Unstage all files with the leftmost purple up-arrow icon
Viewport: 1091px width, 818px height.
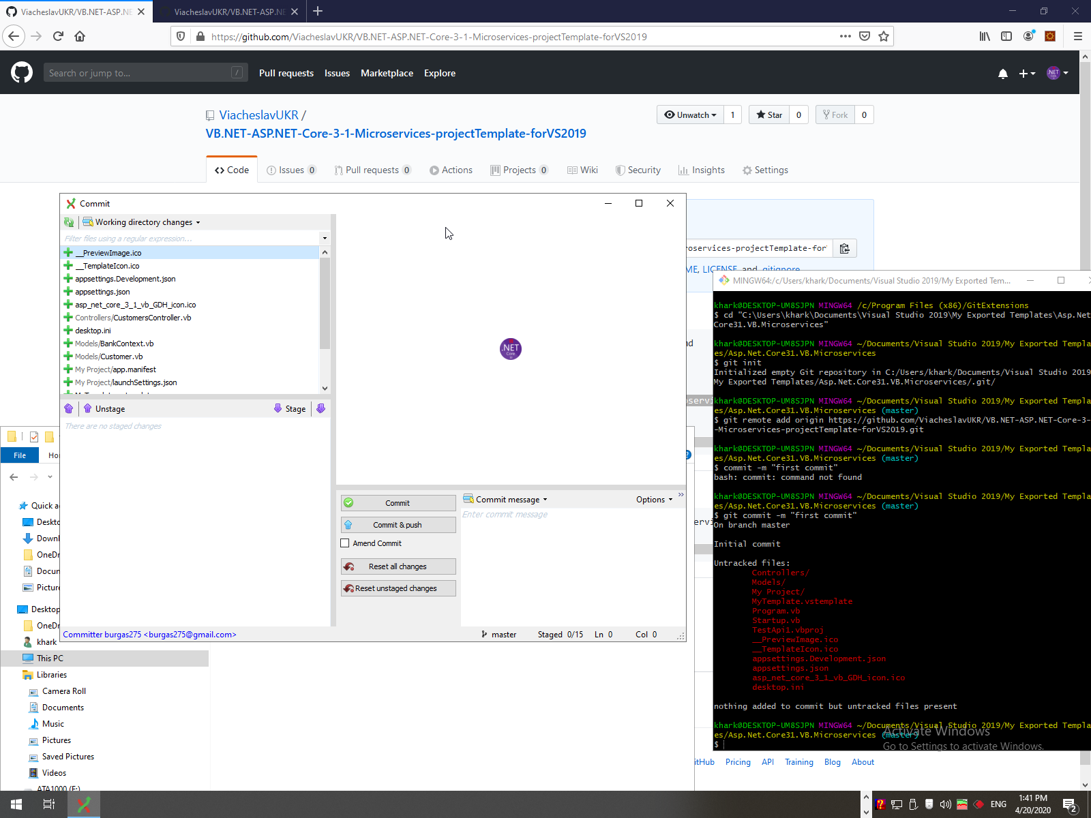point(69,408)
